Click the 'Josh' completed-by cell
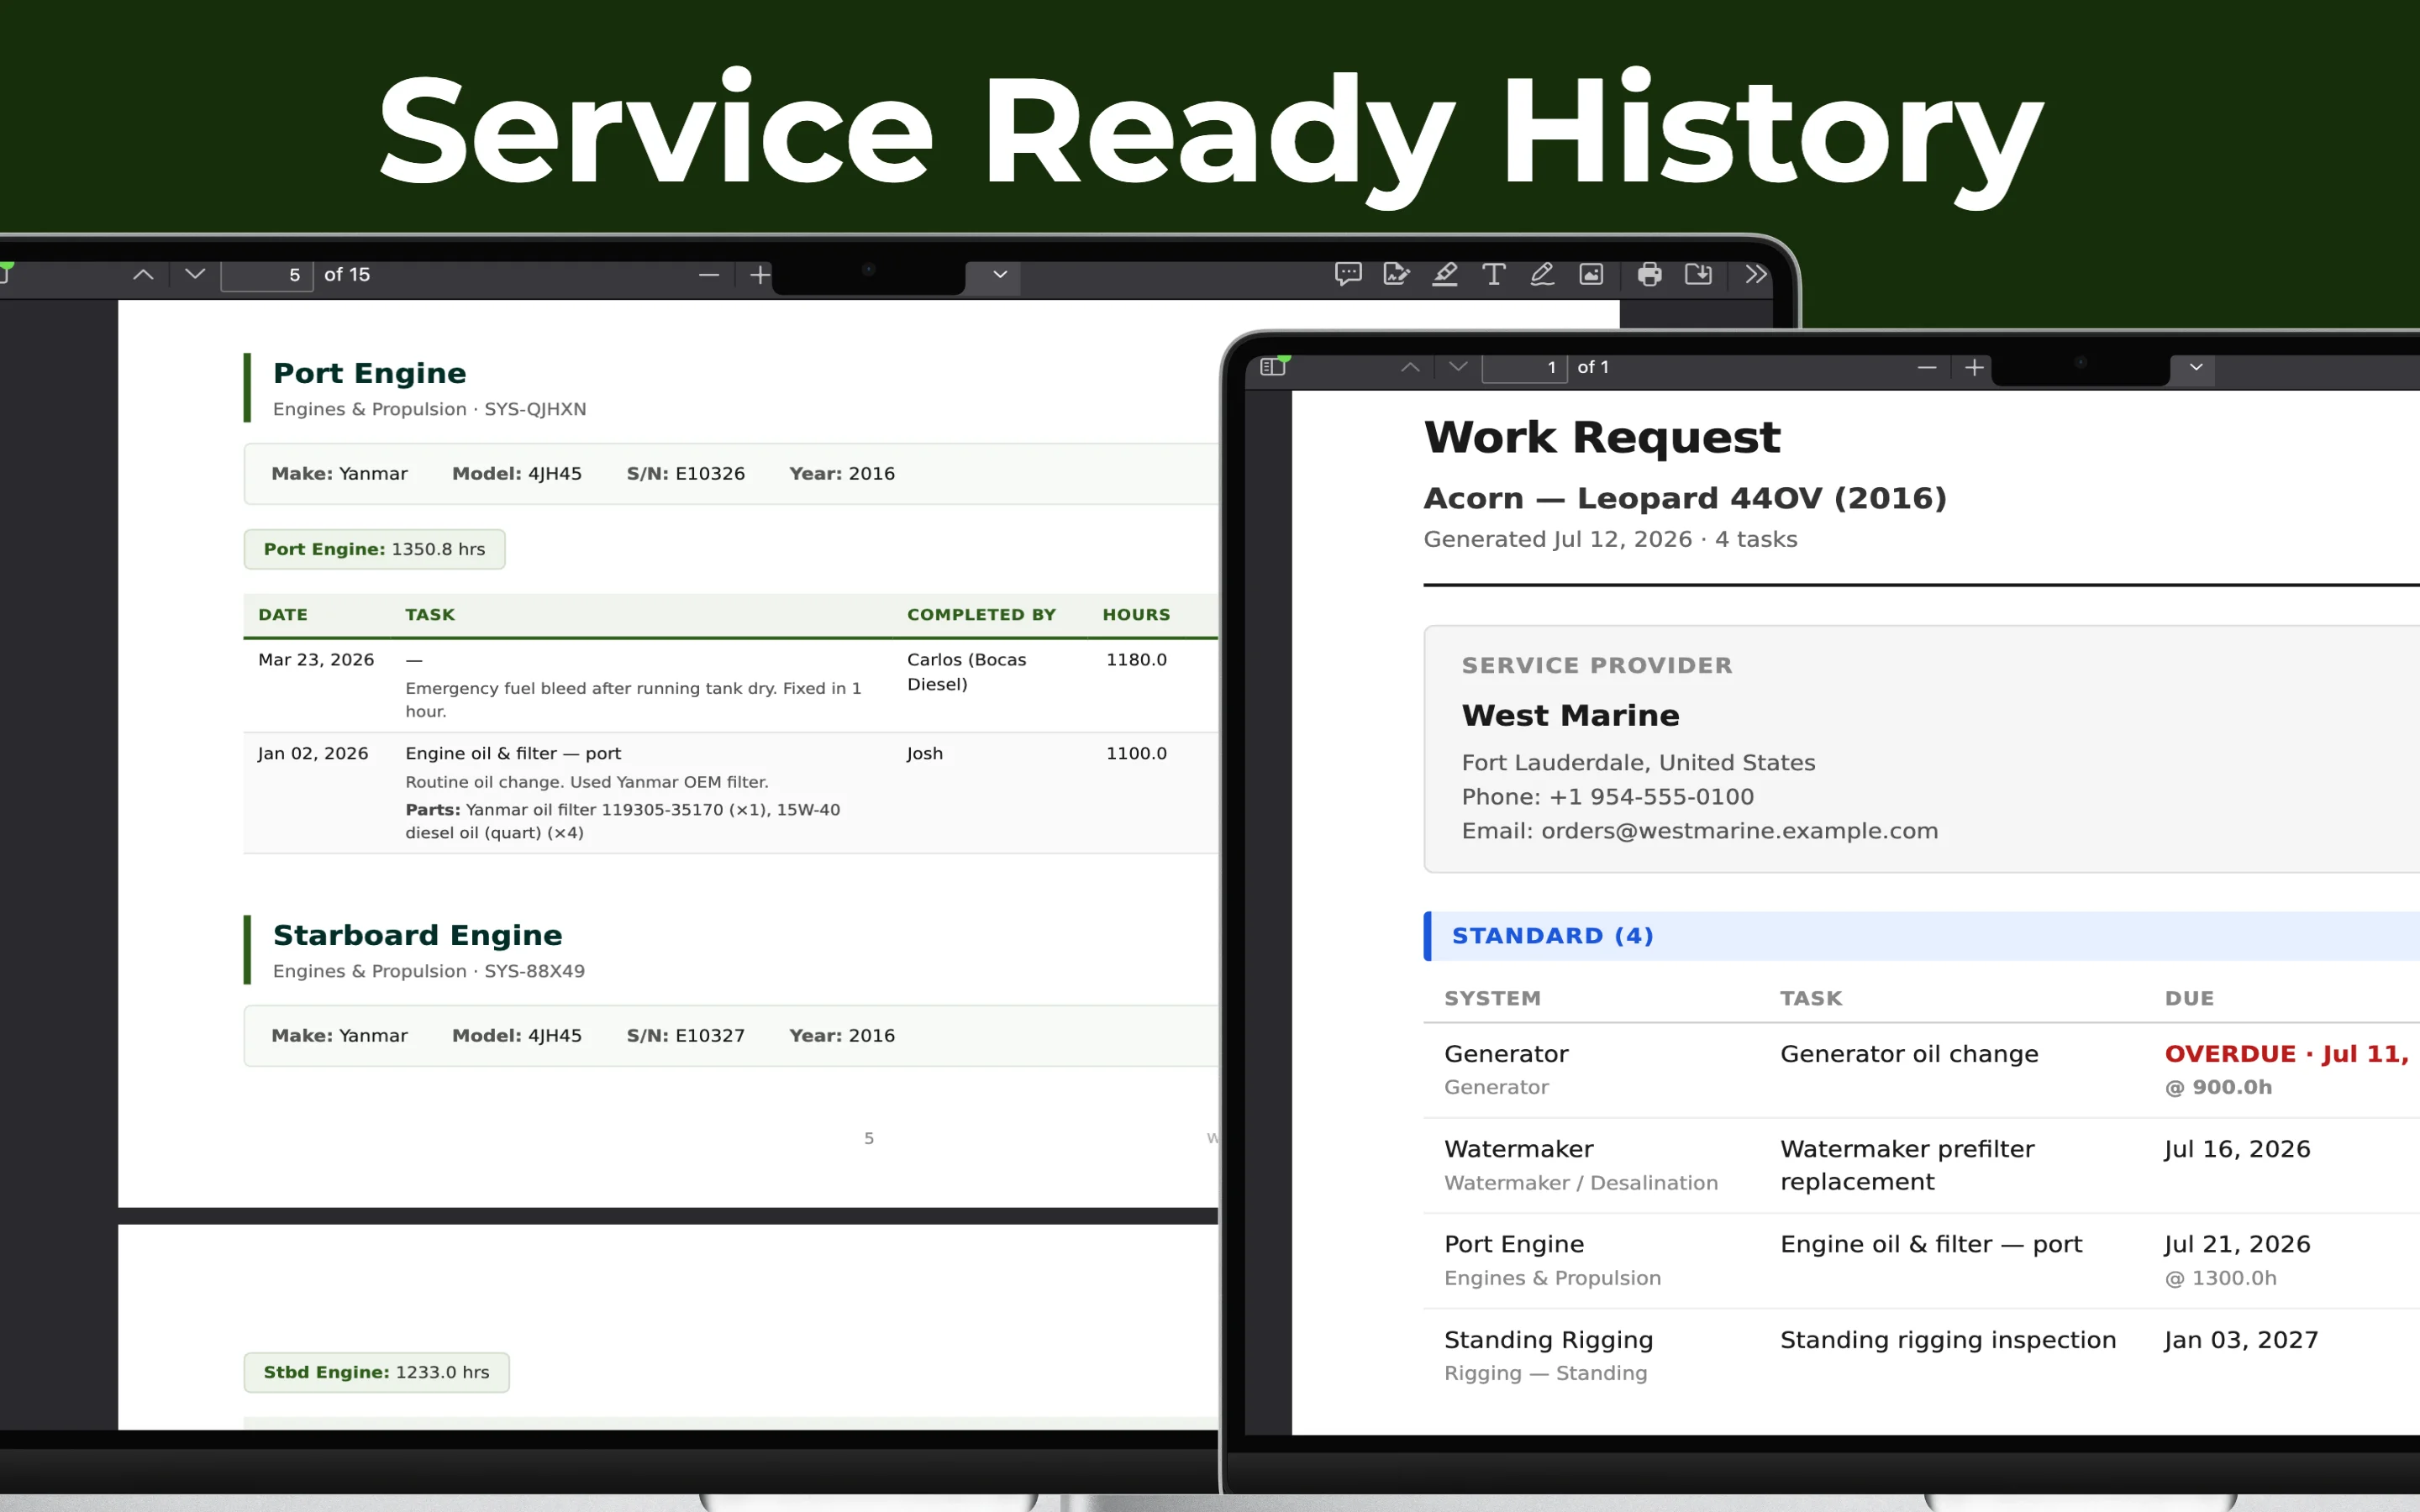The image size is (2420, 1512). tap(924, 754)
